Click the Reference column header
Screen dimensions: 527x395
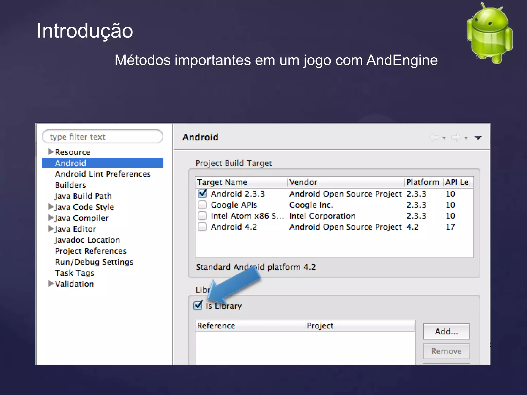pos(250,326)
